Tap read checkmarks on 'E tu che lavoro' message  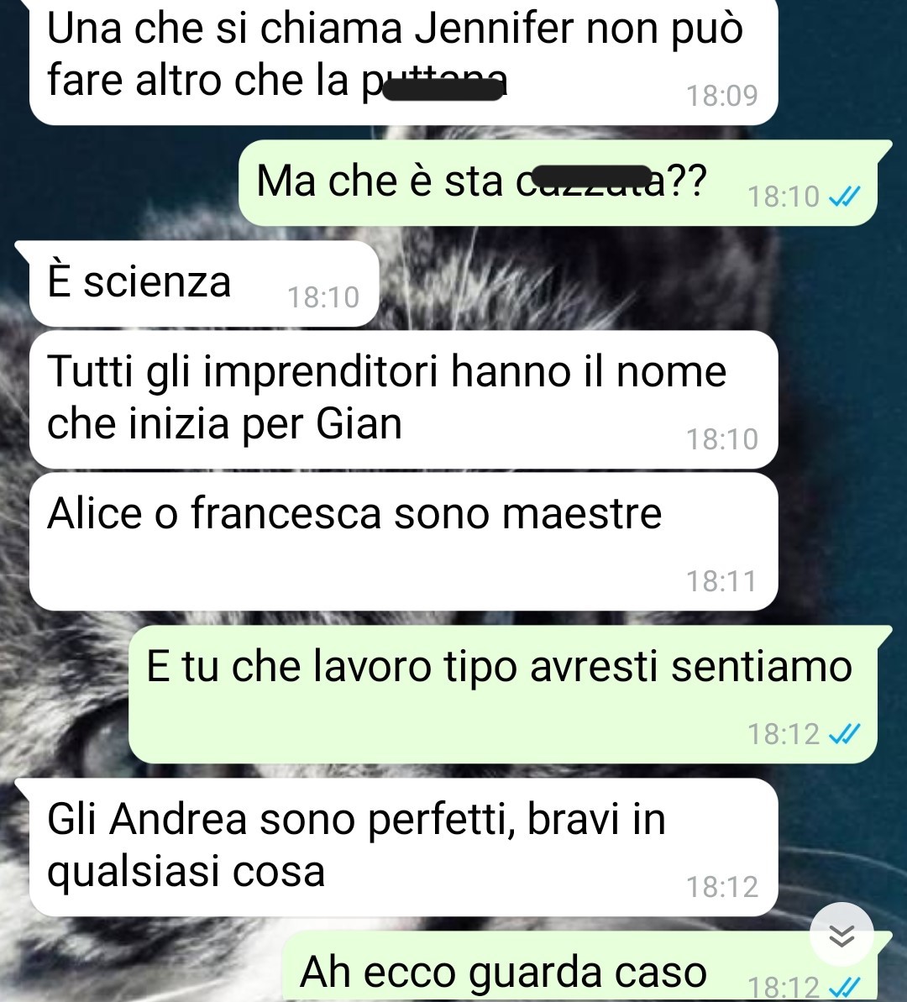coord(844,734)
